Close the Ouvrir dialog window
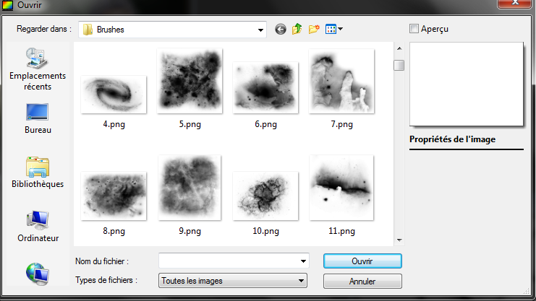Image resolution: width=536 pixels, height=301 pixels. (x=515, y=4)
